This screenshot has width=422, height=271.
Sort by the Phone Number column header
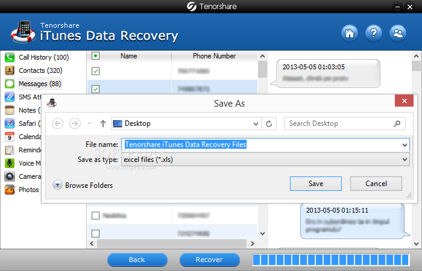point(214,56)
